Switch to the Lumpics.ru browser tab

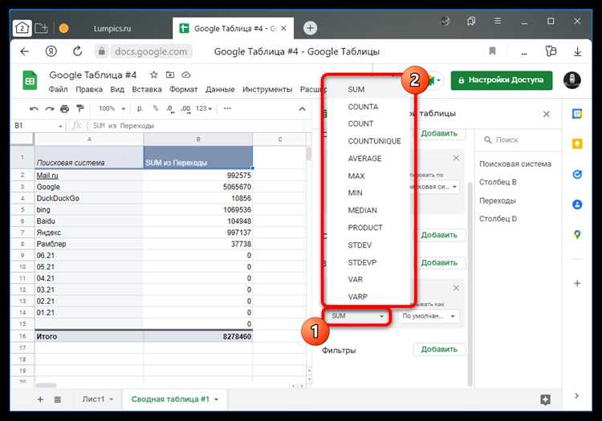(112, 28)
